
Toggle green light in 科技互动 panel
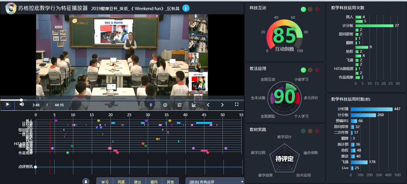pos(304,9)
